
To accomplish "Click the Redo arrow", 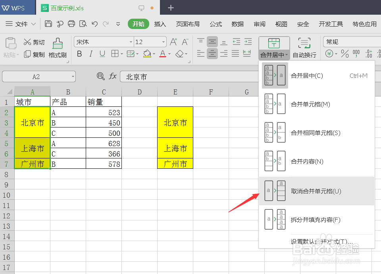I will tap(106, 24).
